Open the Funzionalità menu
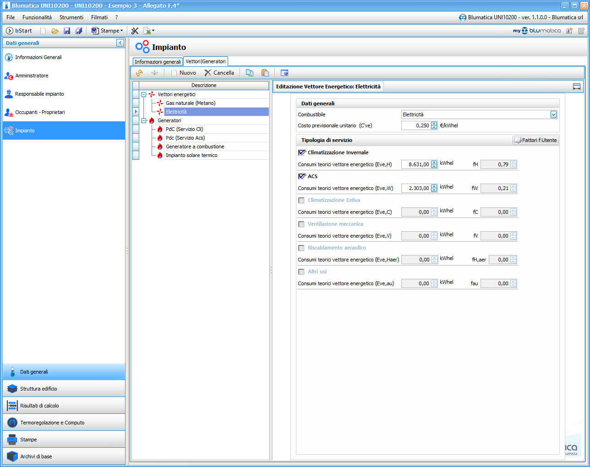Viewport: 590px width, 467px height. point(37,17)
